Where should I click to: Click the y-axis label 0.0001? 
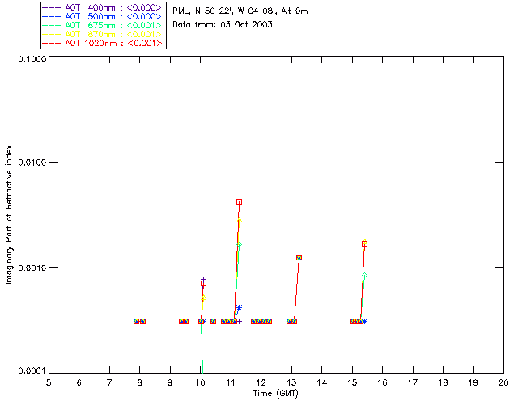(32, 371)
